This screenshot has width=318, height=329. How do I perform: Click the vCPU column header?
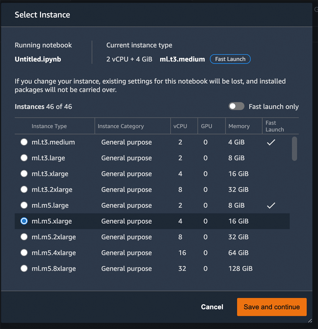180,126
